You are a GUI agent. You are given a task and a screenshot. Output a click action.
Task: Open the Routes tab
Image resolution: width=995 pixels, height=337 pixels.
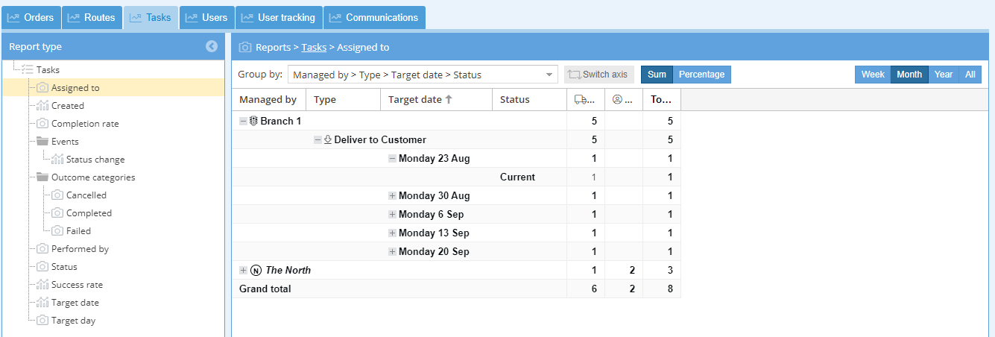click(x=92, y=17)
